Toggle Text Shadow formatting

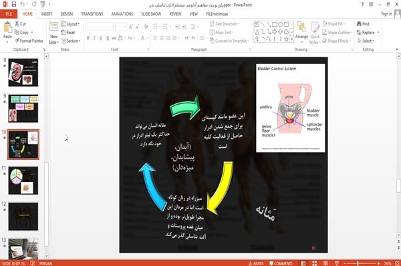click(108, 38)
